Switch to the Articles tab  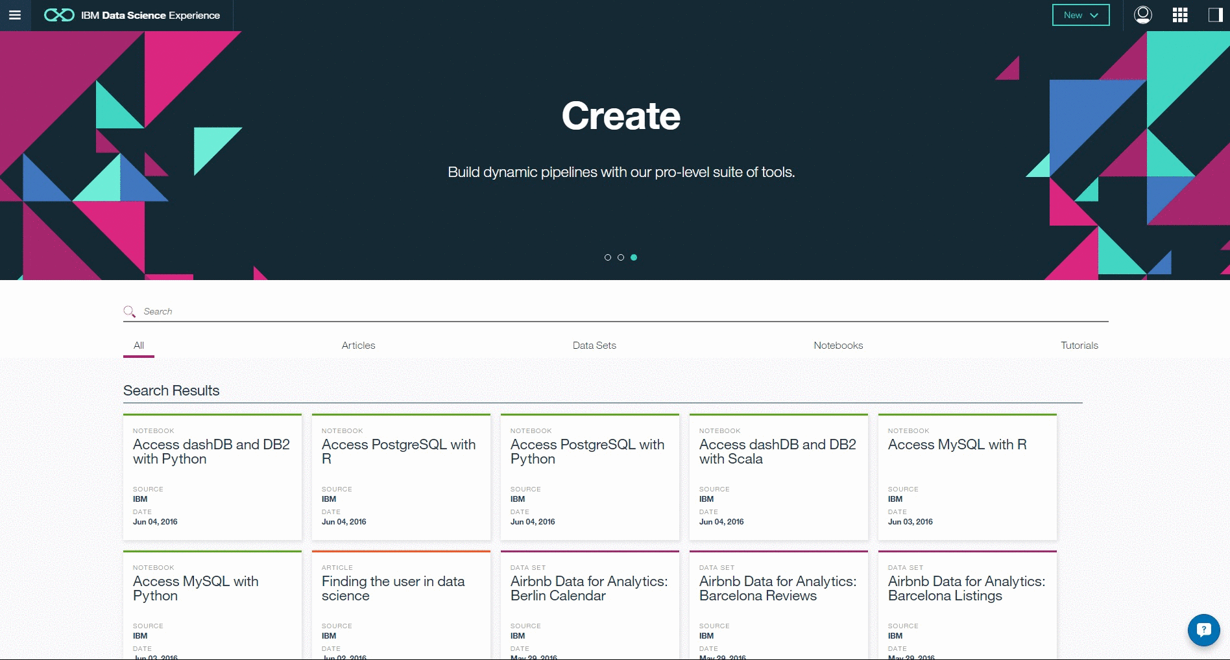[358, 346]
